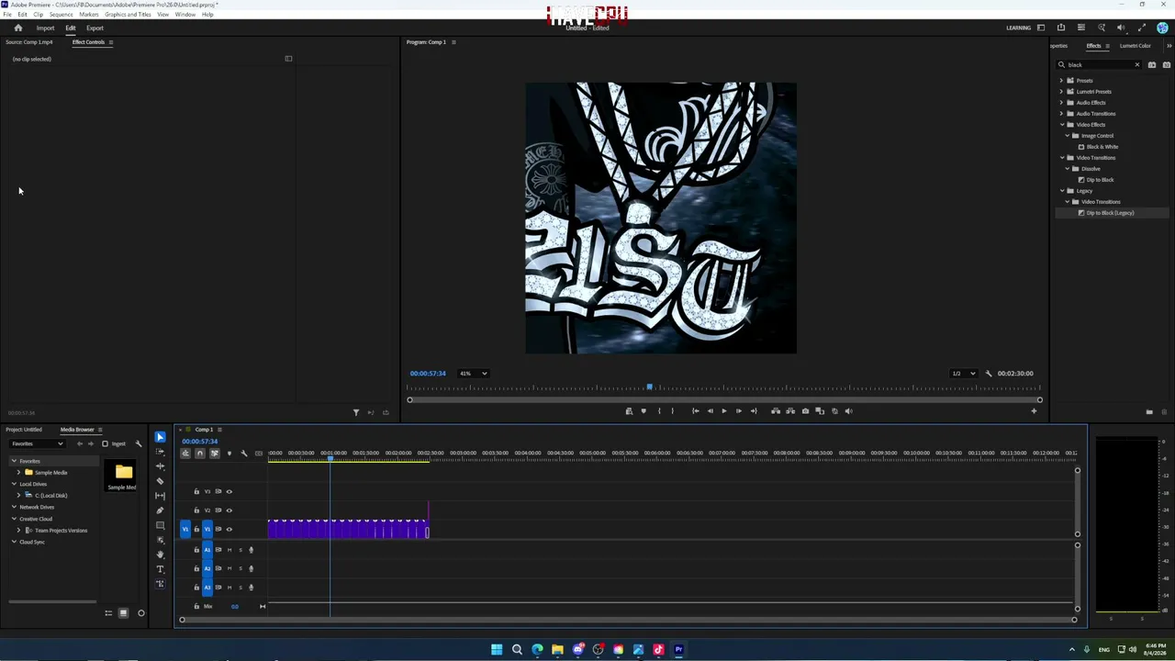Toggle Snap in Timeline magnet button
The height and width of the screenshot is (661, 1175).
(200, 453)
